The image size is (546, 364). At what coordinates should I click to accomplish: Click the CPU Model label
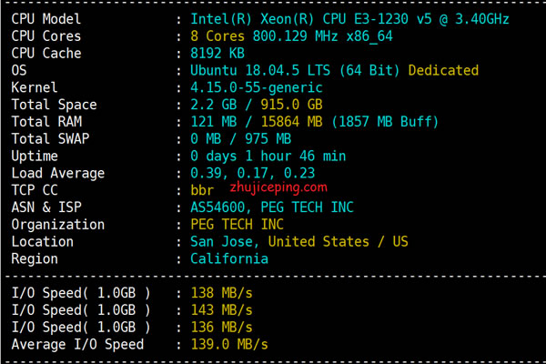(x=45, y=19)
